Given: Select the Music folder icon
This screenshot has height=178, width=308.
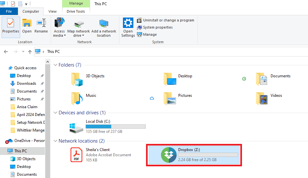Looking at the screenshot, I should coord(77,99).
